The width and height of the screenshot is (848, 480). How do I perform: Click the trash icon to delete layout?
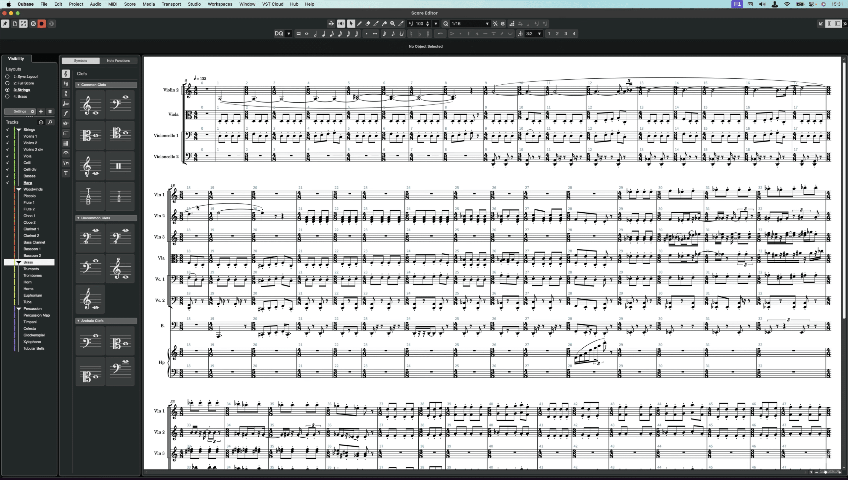[x=50, y=111]
